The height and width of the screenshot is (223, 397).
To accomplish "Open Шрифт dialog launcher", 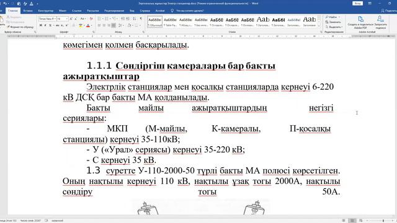I will click(94, 32).
